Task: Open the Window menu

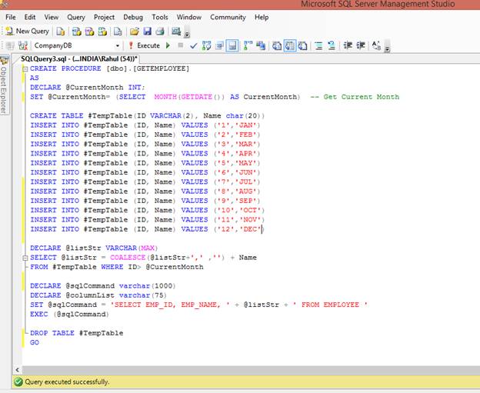Action: [189, 17]
